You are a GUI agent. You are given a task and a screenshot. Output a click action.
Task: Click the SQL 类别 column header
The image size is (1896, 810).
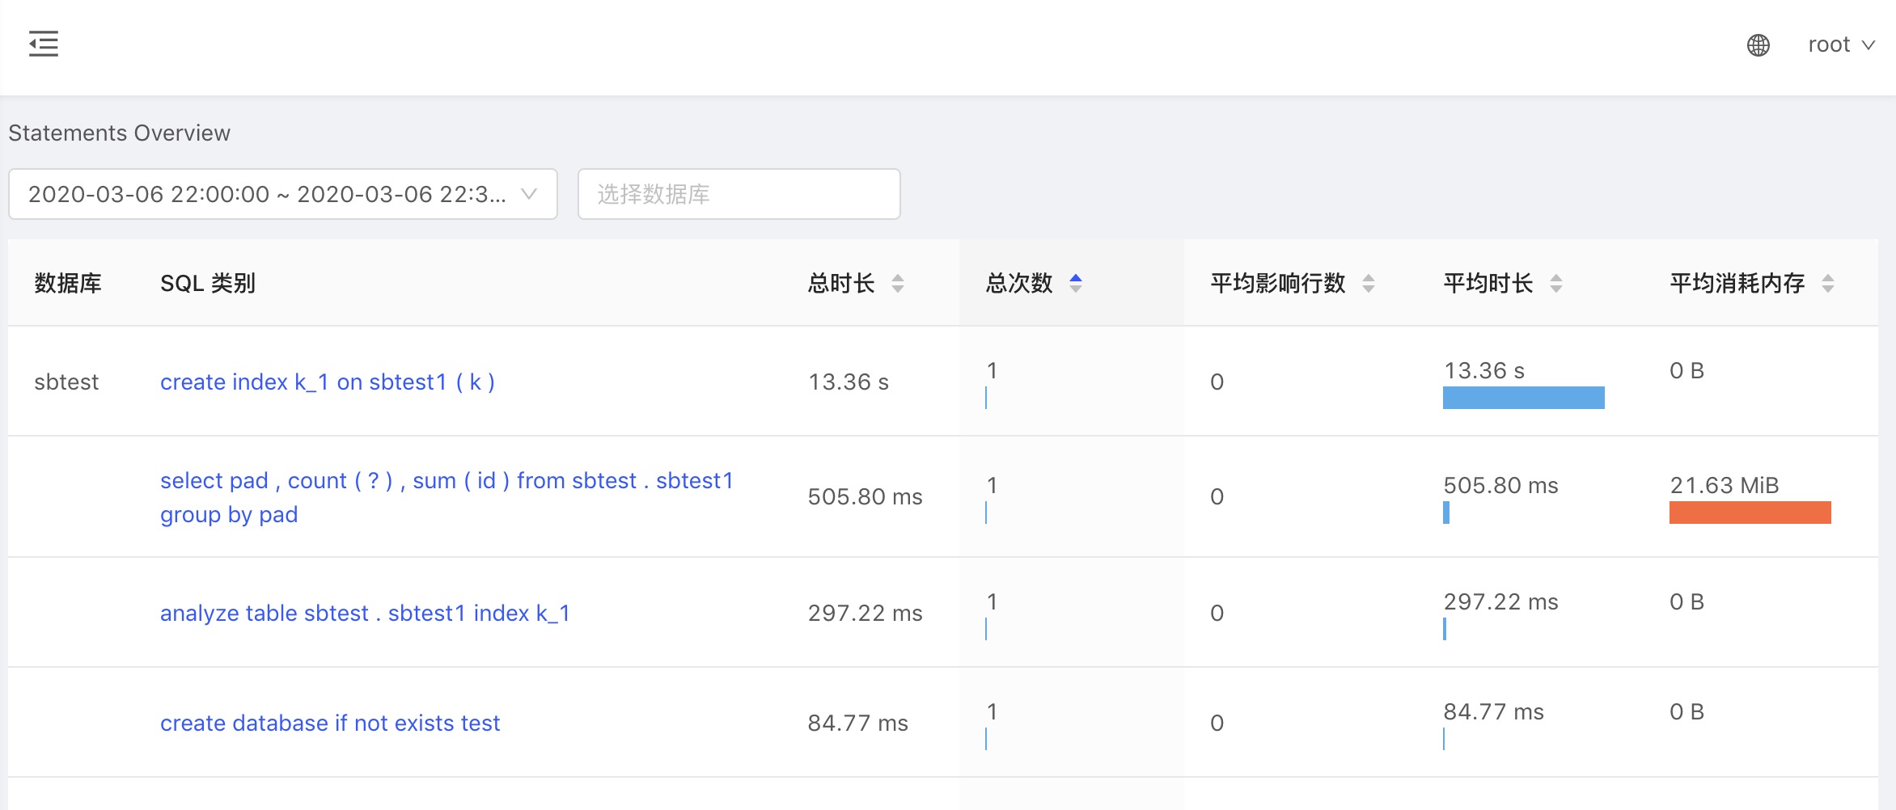pyautogui.click(x=208, y=284)
